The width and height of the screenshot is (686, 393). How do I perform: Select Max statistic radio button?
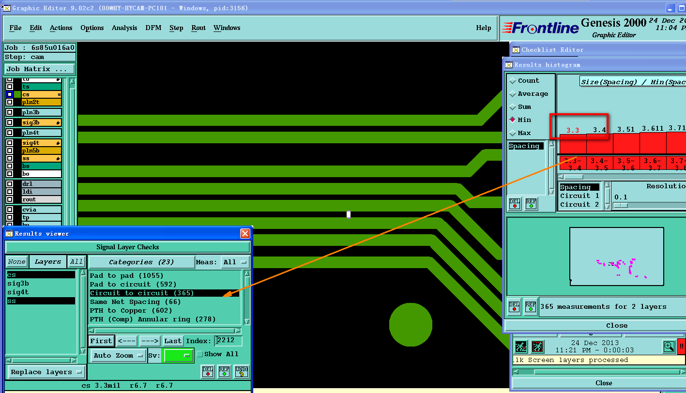point(513,133)
